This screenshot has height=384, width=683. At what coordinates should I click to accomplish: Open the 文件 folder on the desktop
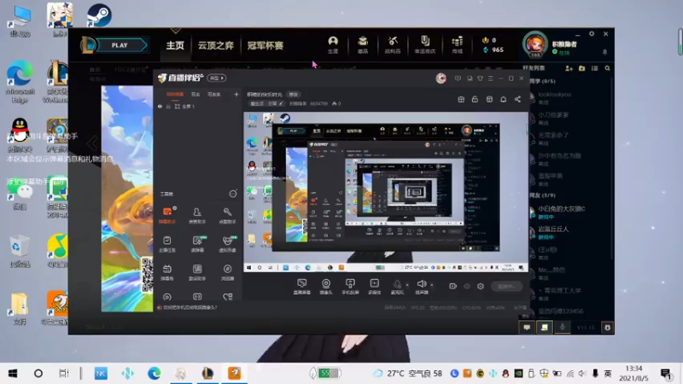(x=20, y=309)
